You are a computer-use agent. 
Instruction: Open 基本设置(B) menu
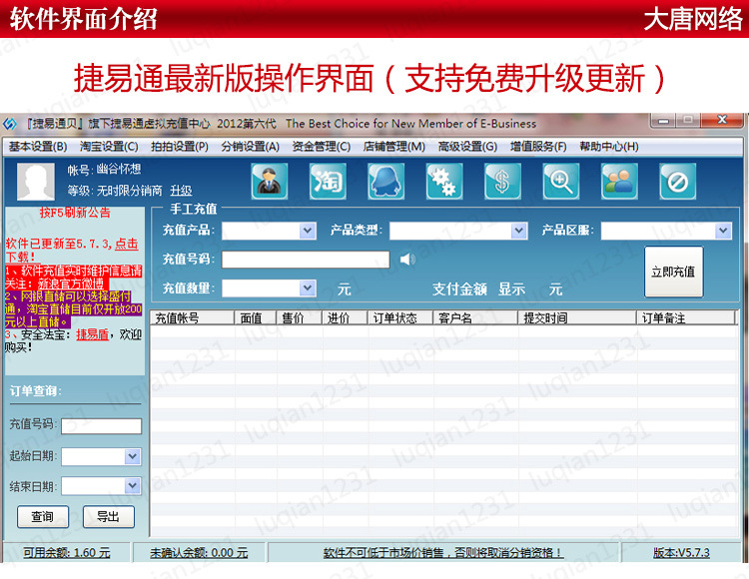click(38, 147)
